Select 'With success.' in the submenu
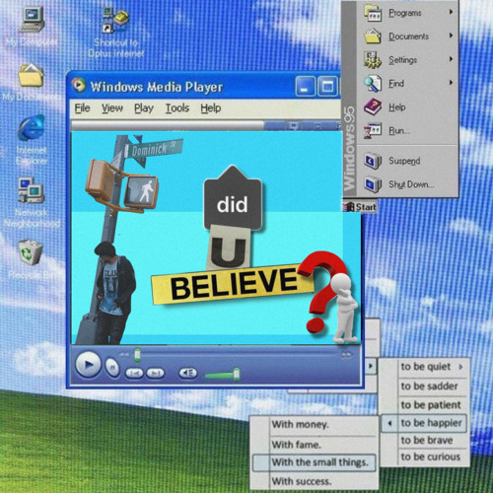The width and height of the screenshot is (493, 493). 302,482
